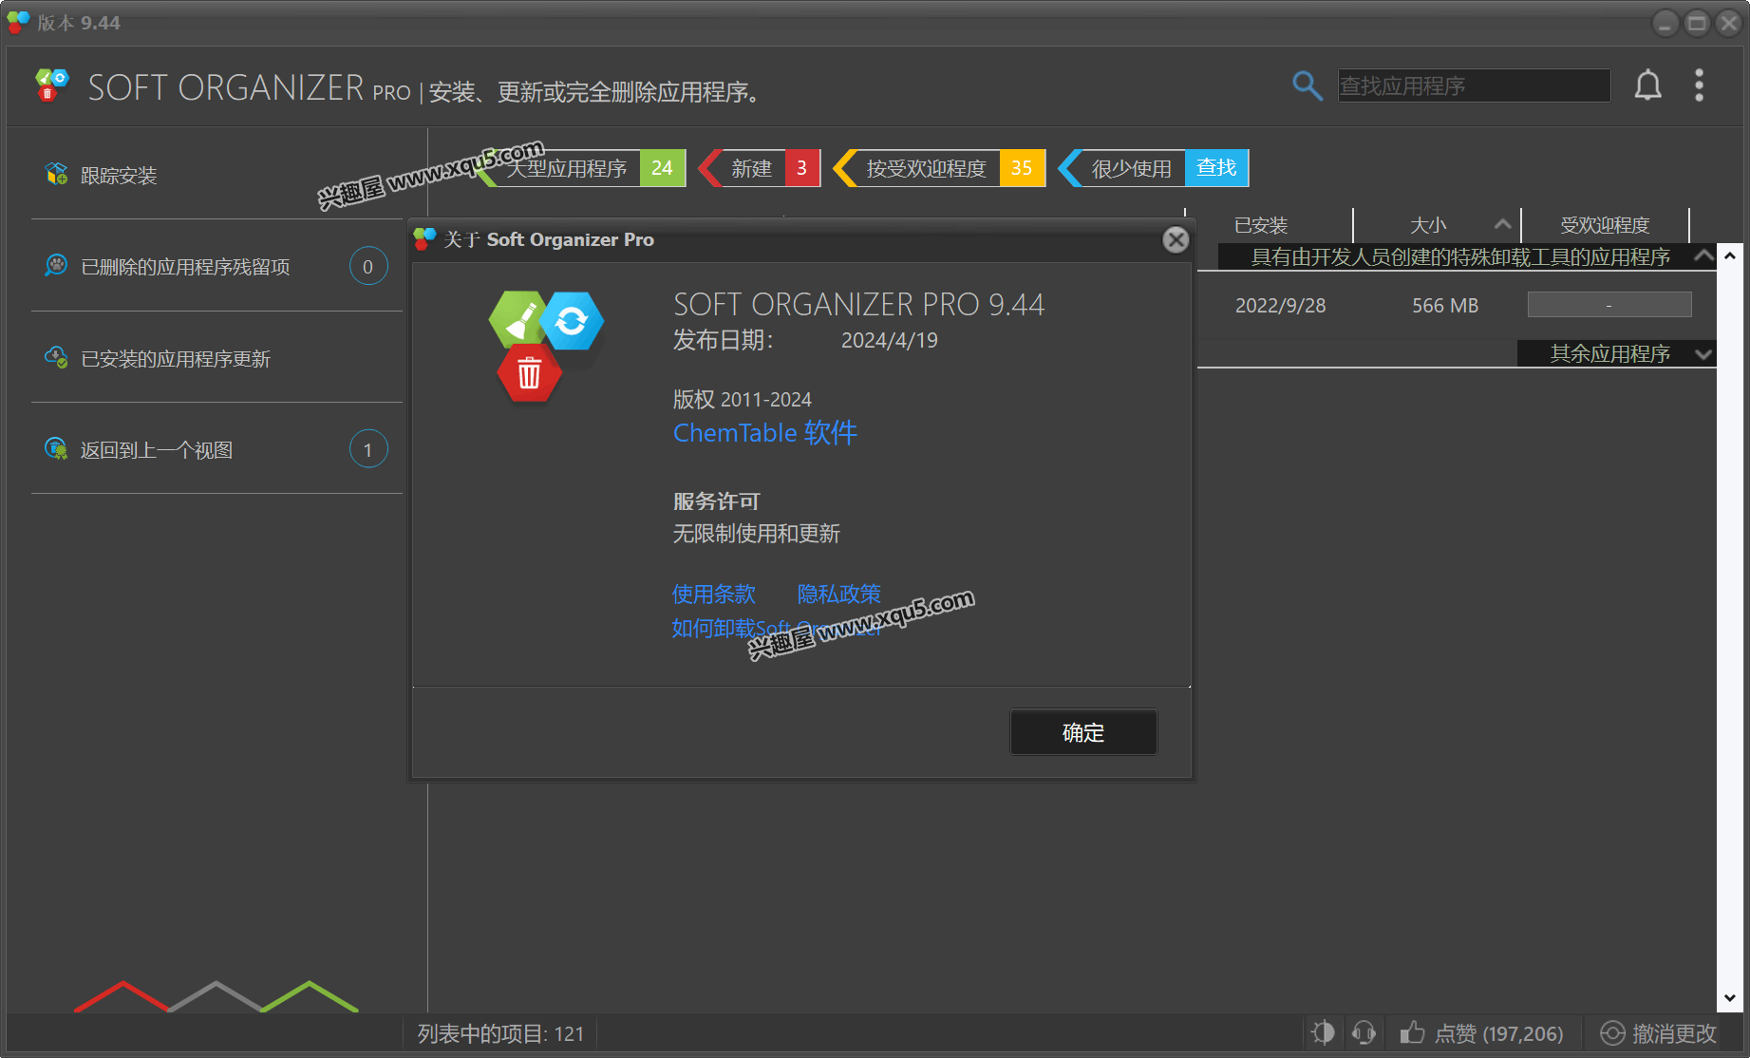1750x1058 pixels.
Task: Click 列表中的项目: 121 status text
Action: click(x=500, y=1034)
